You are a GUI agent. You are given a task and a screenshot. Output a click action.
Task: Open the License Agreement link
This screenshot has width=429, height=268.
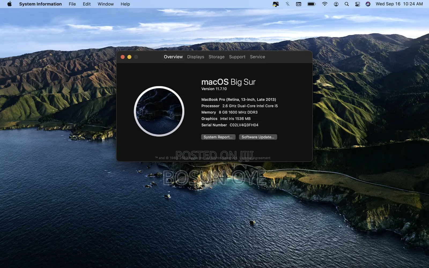tap(255, 158)
